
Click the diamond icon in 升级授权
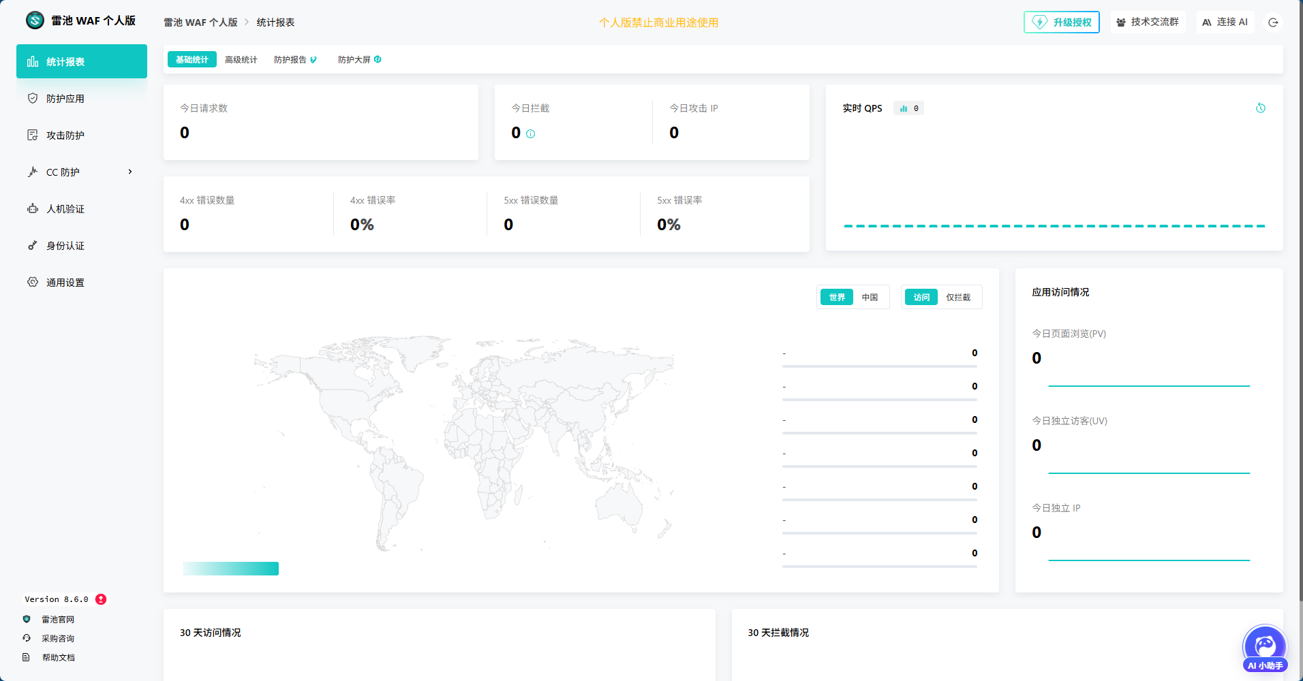tap(1040, 22)
